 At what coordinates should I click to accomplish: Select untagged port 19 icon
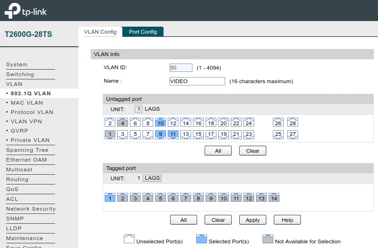click(x=223, y=135)
